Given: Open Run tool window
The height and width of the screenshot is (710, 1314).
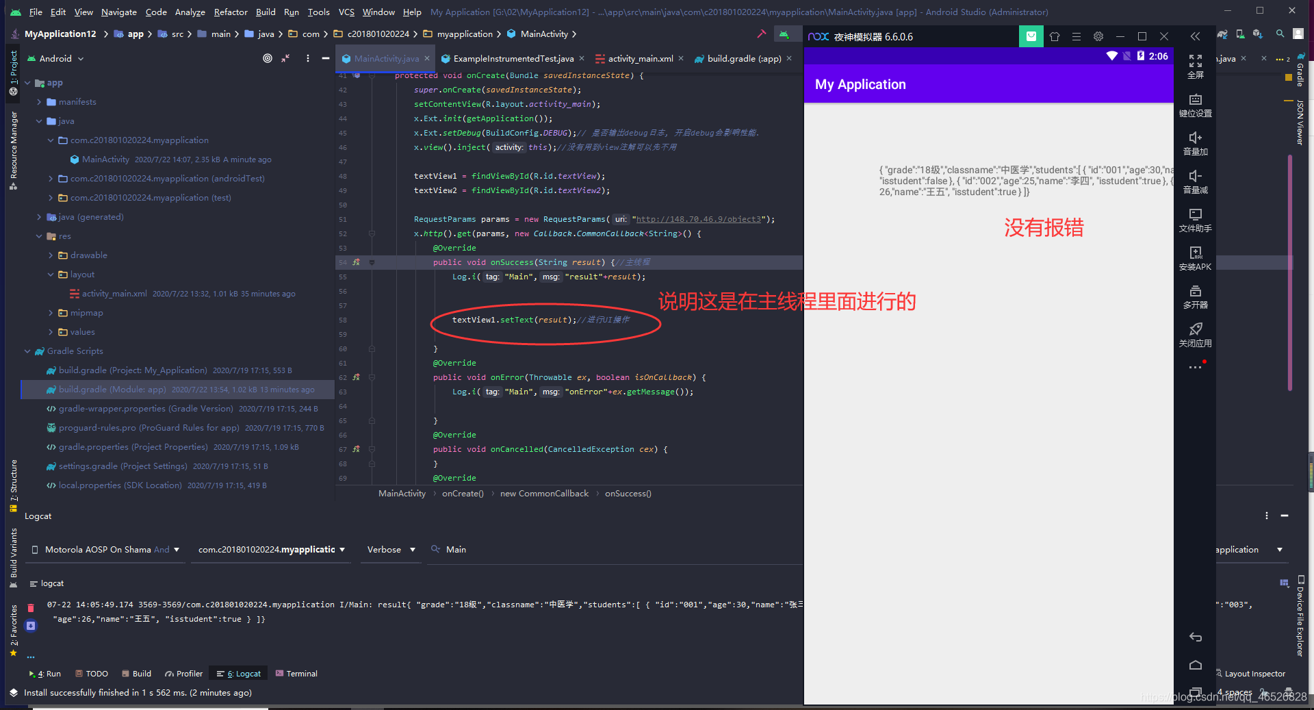Looking at the screenshot, I should (45, 674).
